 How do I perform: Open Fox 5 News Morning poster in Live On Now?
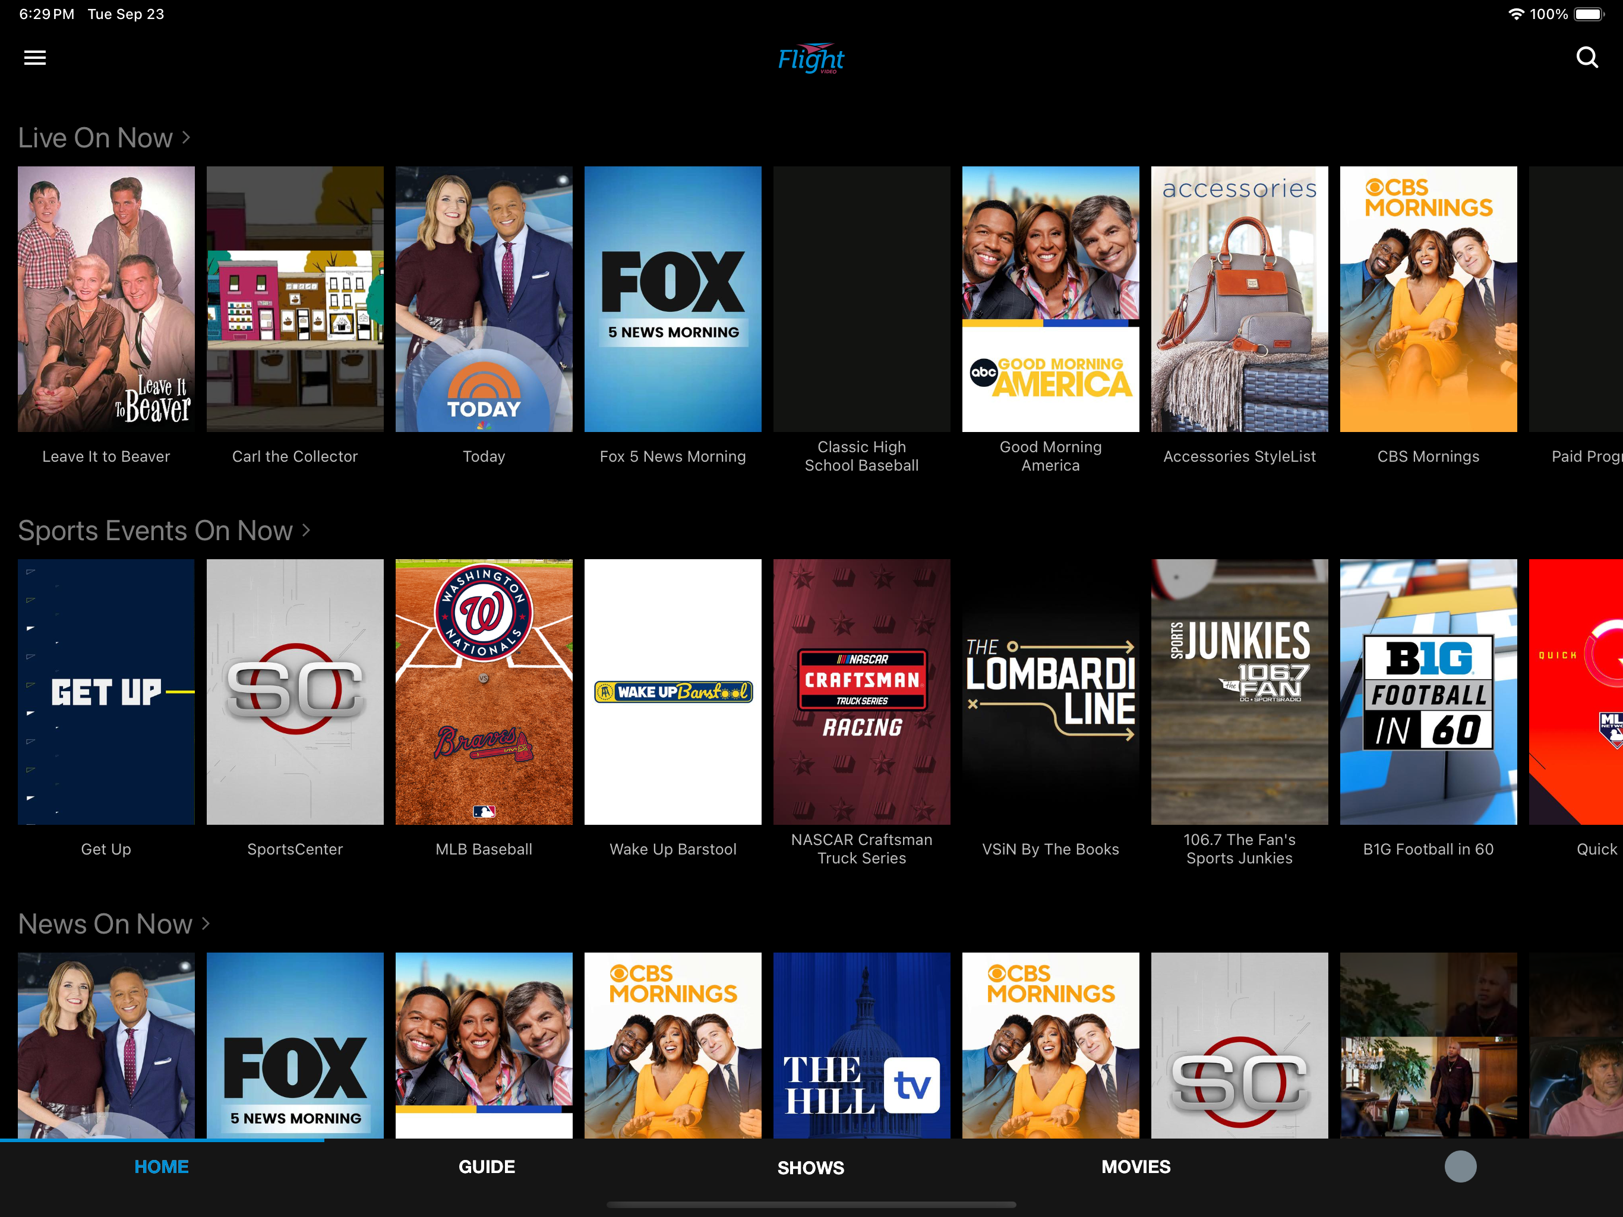pyautogui.click(x=673, y=299)
